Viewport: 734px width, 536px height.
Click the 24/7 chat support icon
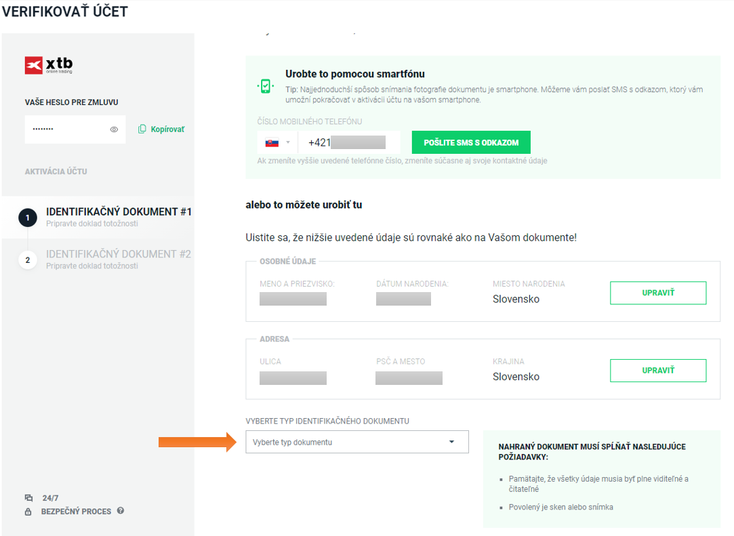[28, 498]
